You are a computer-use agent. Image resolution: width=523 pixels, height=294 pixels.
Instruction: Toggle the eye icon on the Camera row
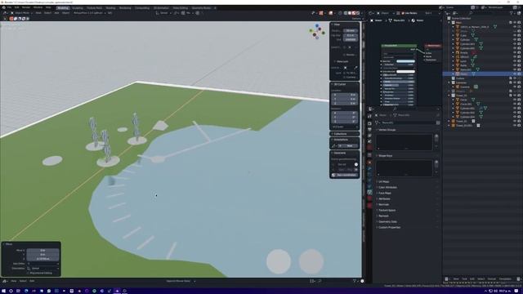[515, 87]
